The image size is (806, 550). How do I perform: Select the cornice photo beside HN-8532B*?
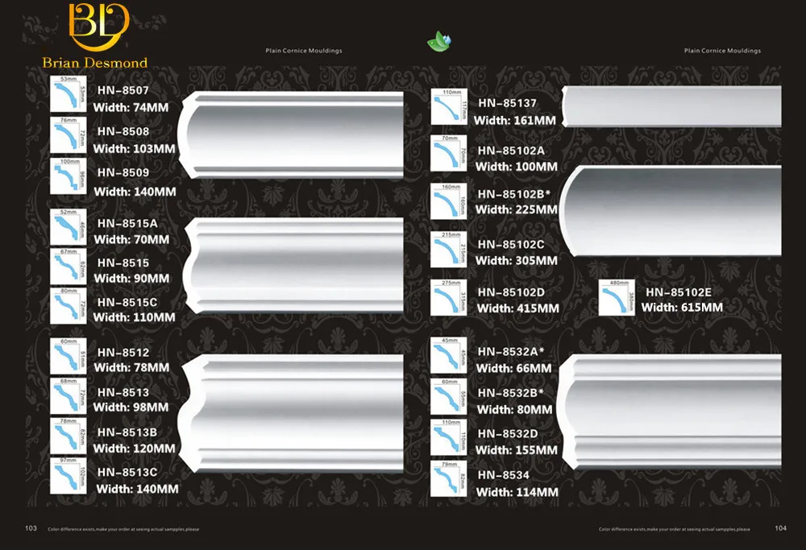point(670,412)
